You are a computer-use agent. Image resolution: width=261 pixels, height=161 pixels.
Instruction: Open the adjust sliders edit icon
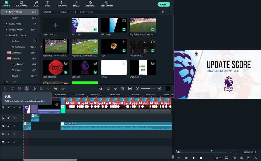point(41,89)
